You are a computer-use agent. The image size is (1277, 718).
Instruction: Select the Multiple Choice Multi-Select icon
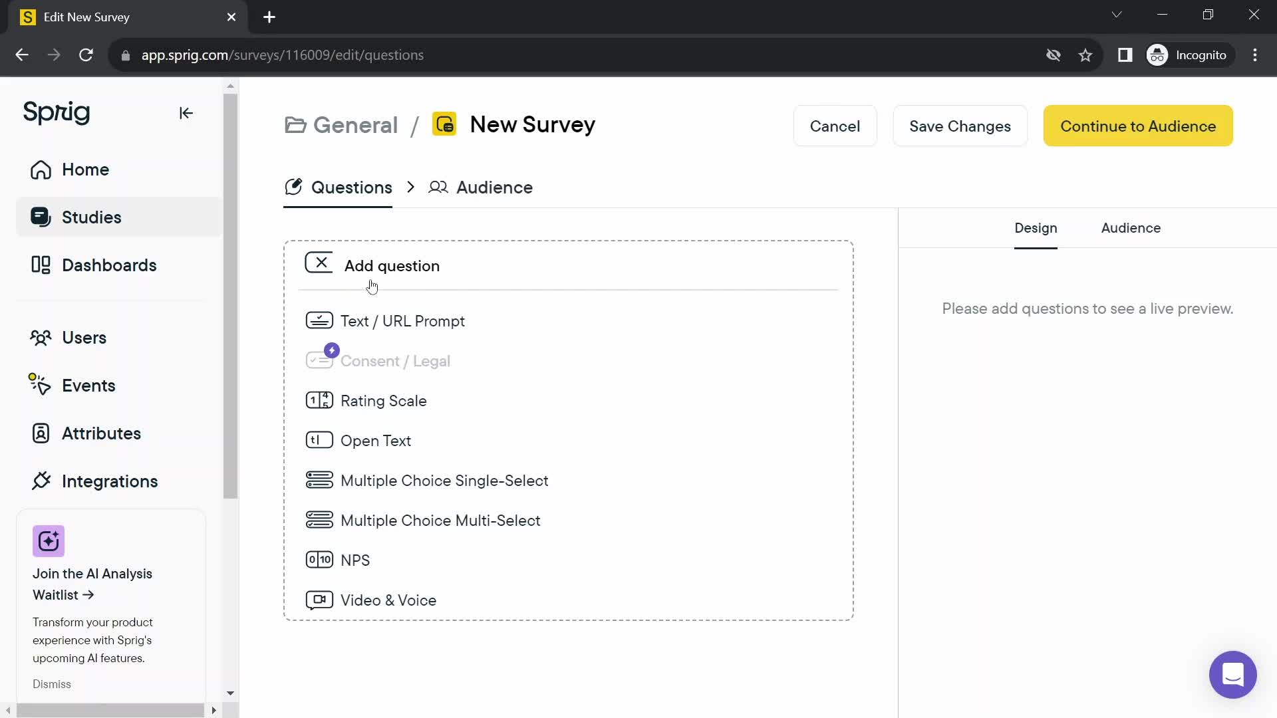point(319,521)
